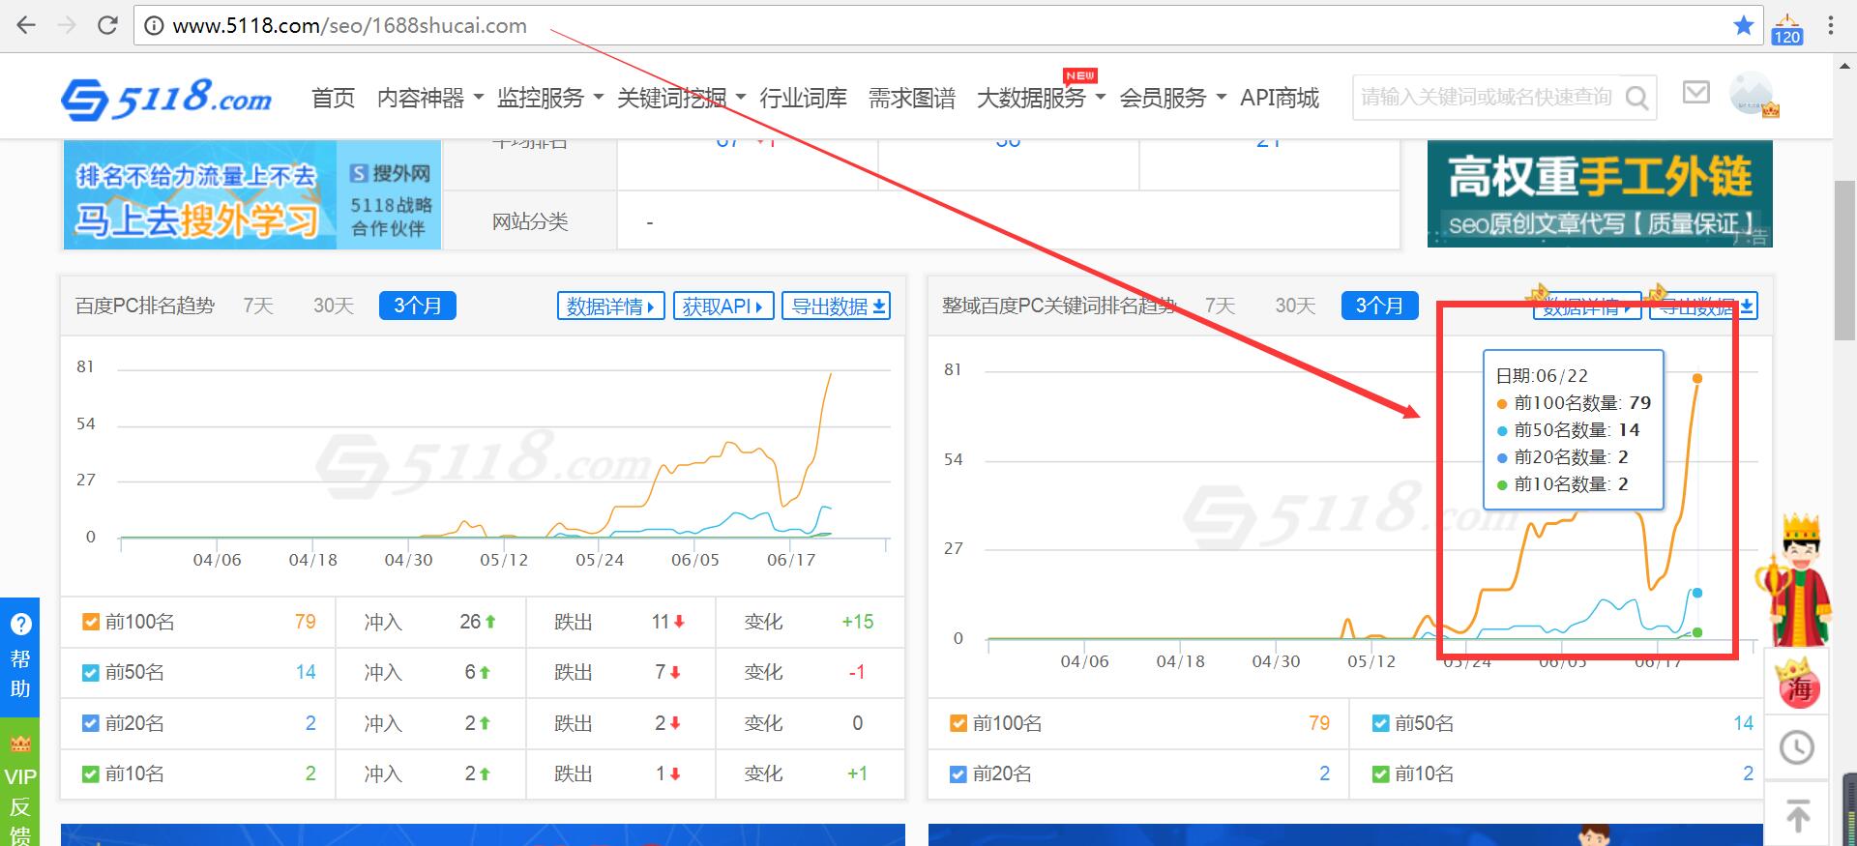Open the 搜外学习 banner ad
This screenshot has height=846, width=1857.
point(251,194)
